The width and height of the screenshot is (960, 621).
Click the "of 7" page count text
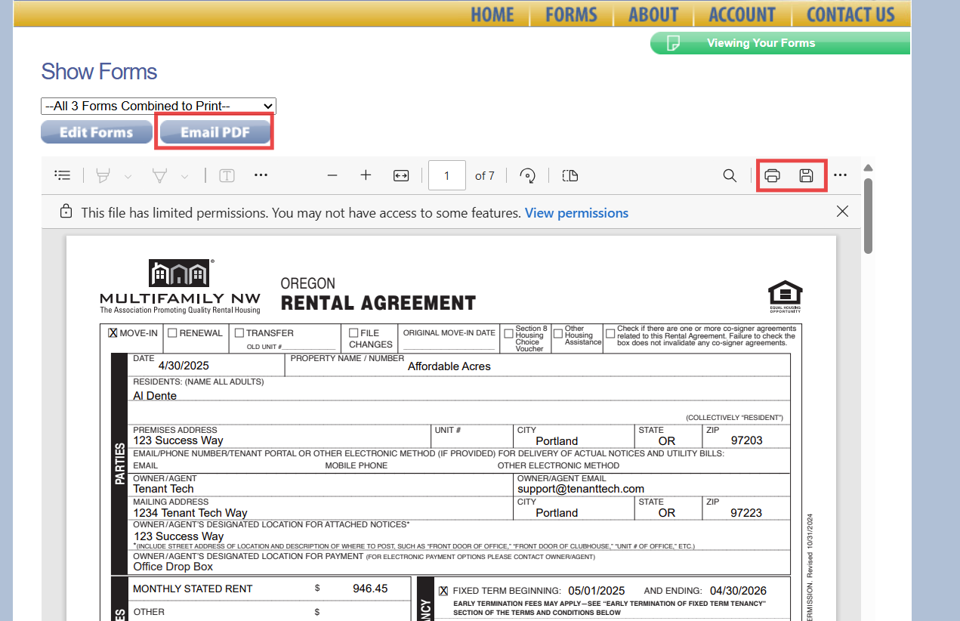[x=485, y=176]
